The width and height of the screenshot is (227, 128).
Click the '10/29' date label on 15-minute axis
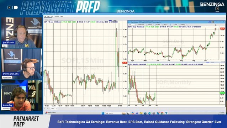pos(109,106)
